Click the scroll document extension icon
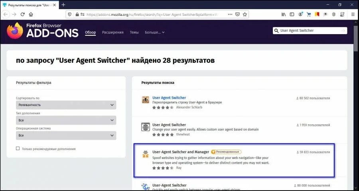This screenshot has width=359, height=191. click(x=342, y=14)
